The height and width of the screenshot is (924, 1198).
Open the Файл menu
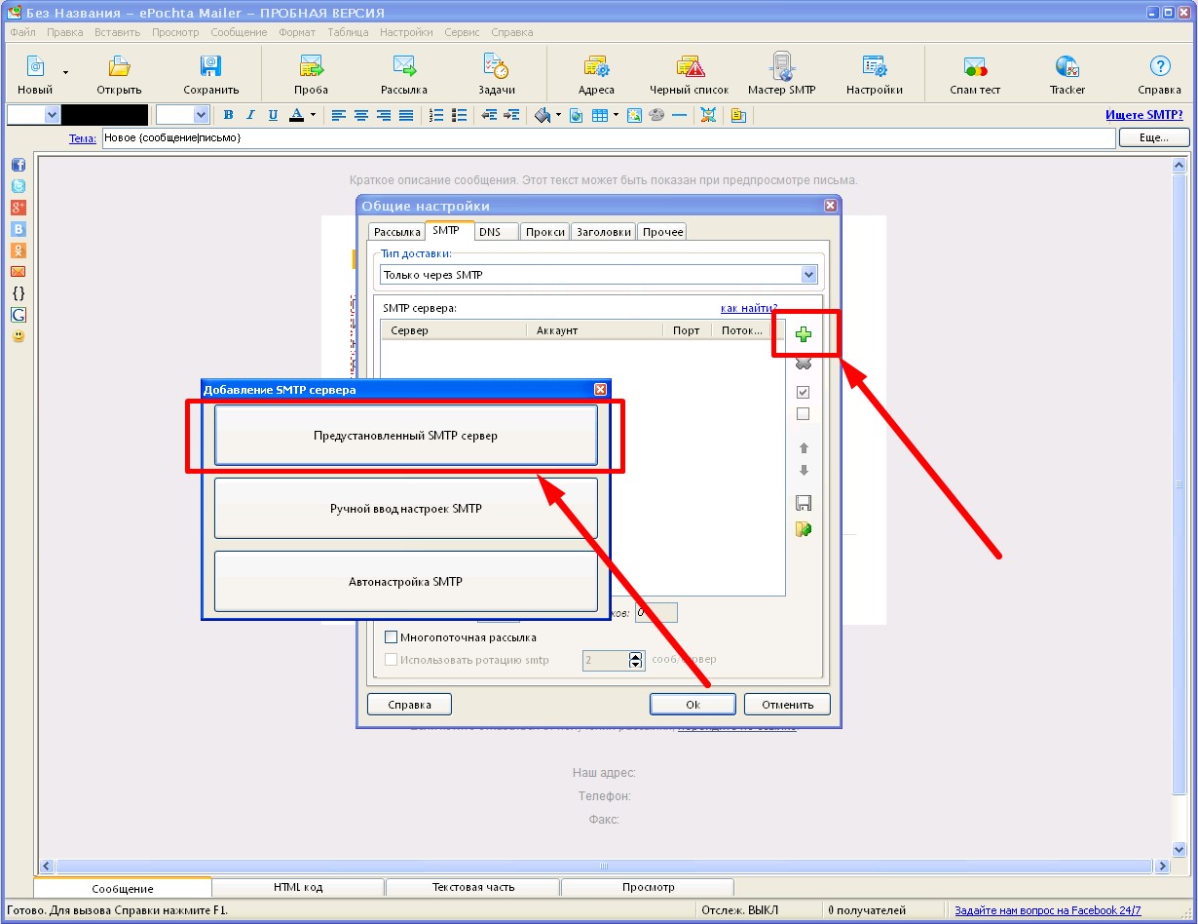(x=22, y=32)
